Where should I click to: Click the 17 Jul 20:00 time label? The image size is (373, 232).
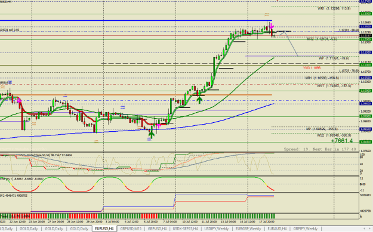[x=267, y=222]
